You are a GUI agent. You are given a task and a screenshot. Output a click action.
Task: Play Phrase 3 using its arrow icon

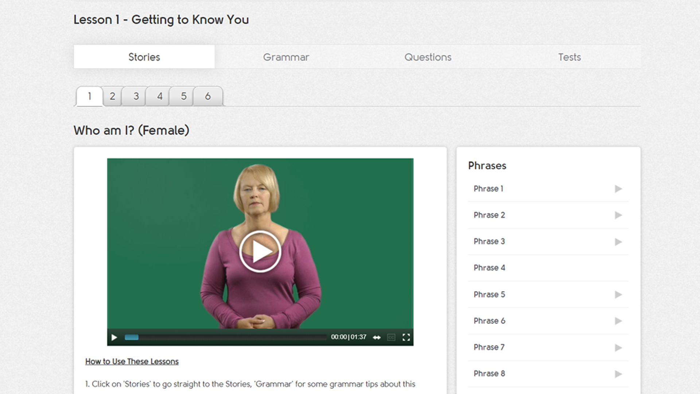[x=618, y=242]
